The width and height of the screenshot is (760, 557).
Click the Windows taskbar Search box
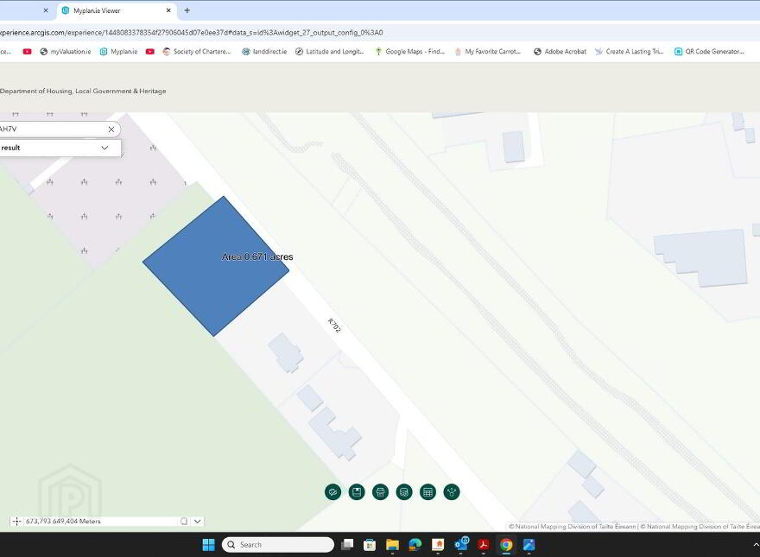pos(278,545)
